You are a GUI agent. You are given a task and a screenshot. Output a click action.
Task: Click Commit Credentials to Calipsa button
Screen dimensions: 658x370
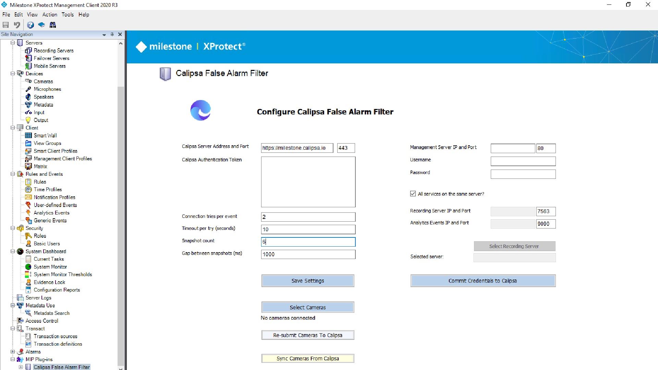[x=483, y=281]
